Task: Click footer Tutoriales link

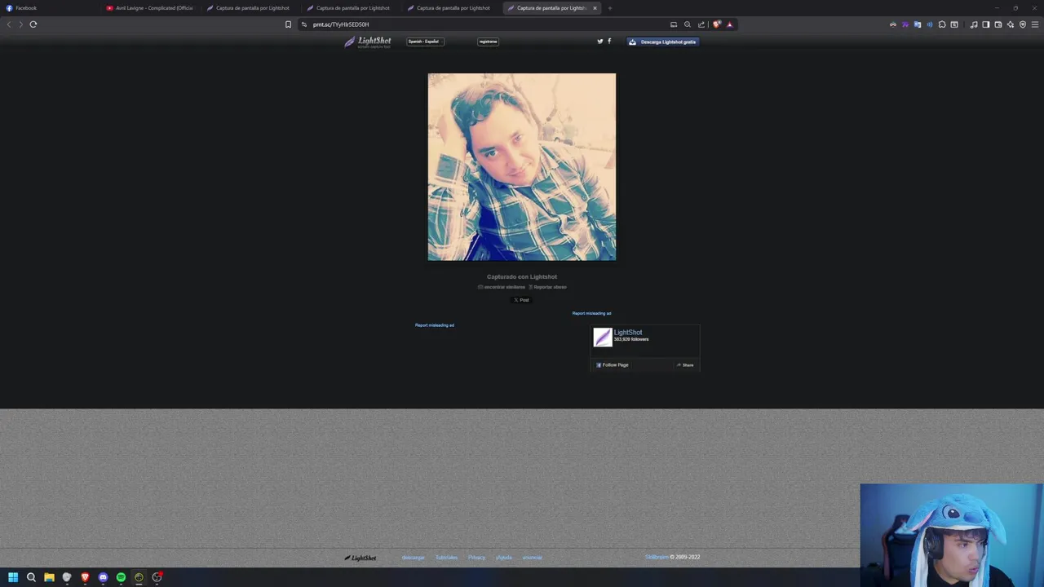Action: point(447,558)
